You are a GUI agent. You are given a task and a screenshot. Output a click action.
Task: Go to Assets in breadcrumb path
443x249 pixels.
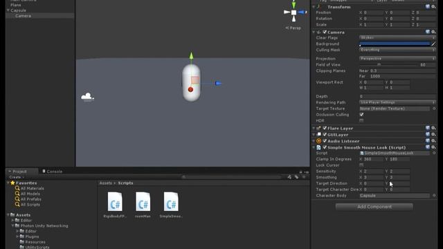[x=105, y=183]
